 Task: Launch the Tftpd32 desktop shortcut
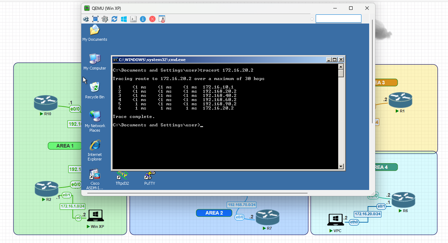pyautogui.click(x=122, y=176)
